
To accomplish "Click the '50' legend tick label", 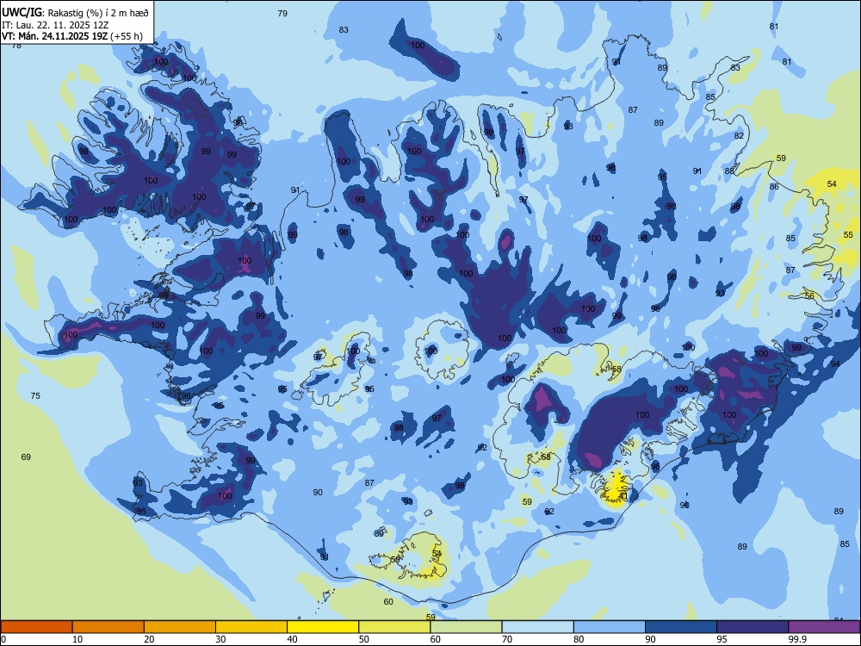I will pos(364,639).
